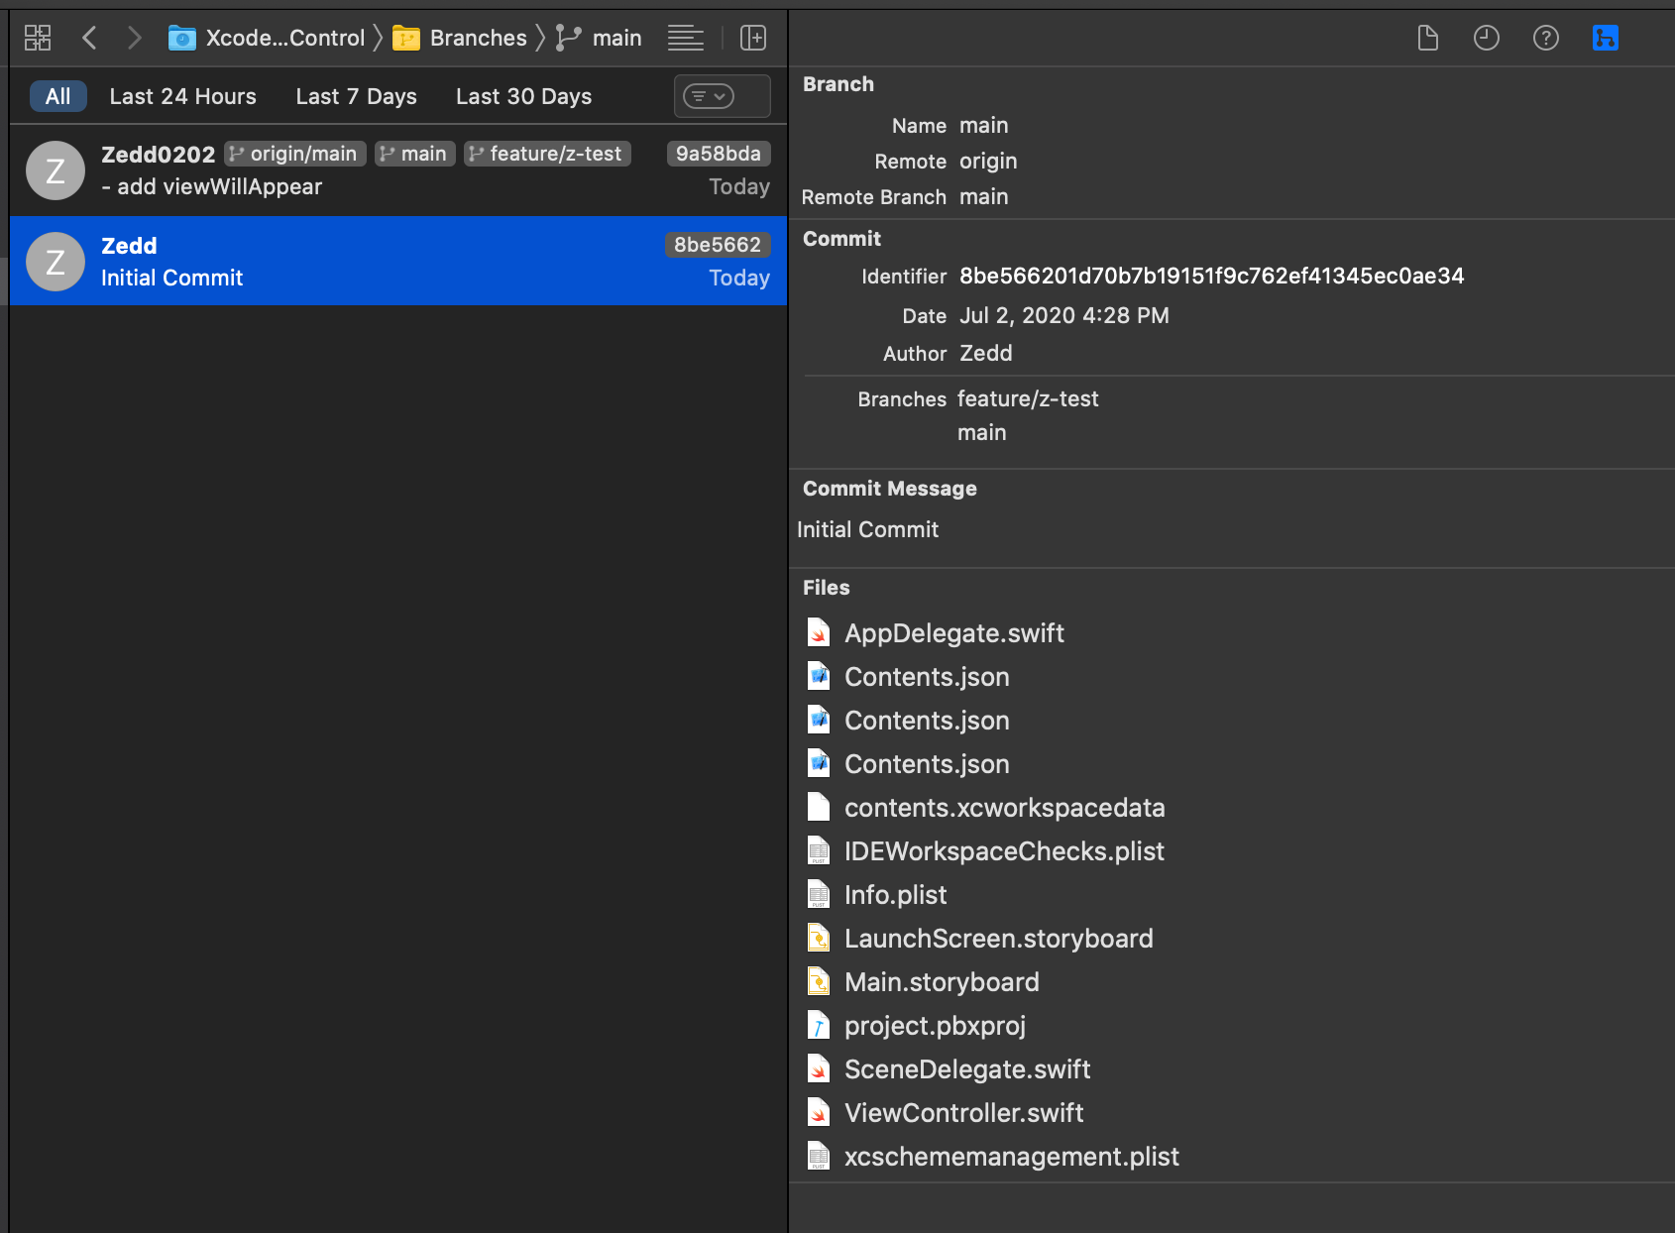This screenshot has width=1675, height=1233.
Task: Click the project.pbxproj file icon
Action: click(819, 1026)
